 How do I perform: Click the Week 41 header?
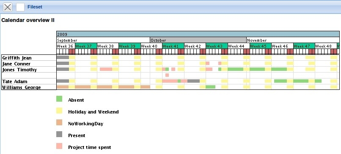(x=173, y=46)
